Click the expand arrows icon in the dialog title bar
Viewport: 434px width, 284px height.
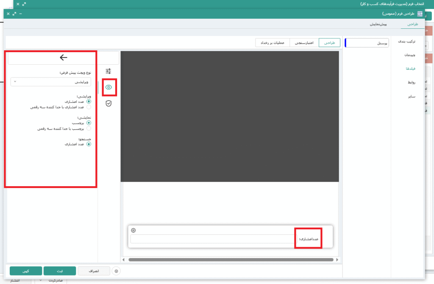(x=14, y=14)
